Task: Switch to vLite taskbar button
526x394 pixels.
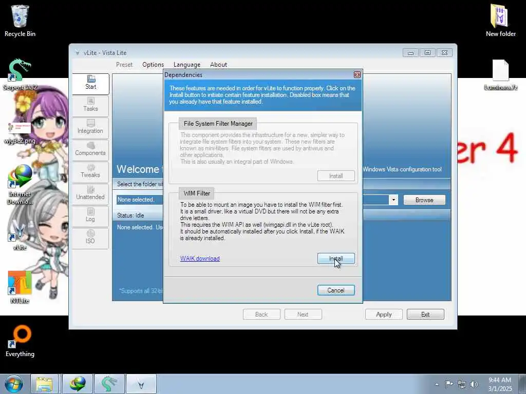Action: coord(141,384)
